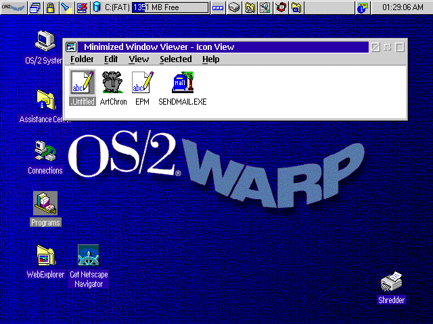Image resolution: width=433 pixels, height=324 pixels.
Task: Open the View menu
Action: pyautogui.click(x=139, y=59)
